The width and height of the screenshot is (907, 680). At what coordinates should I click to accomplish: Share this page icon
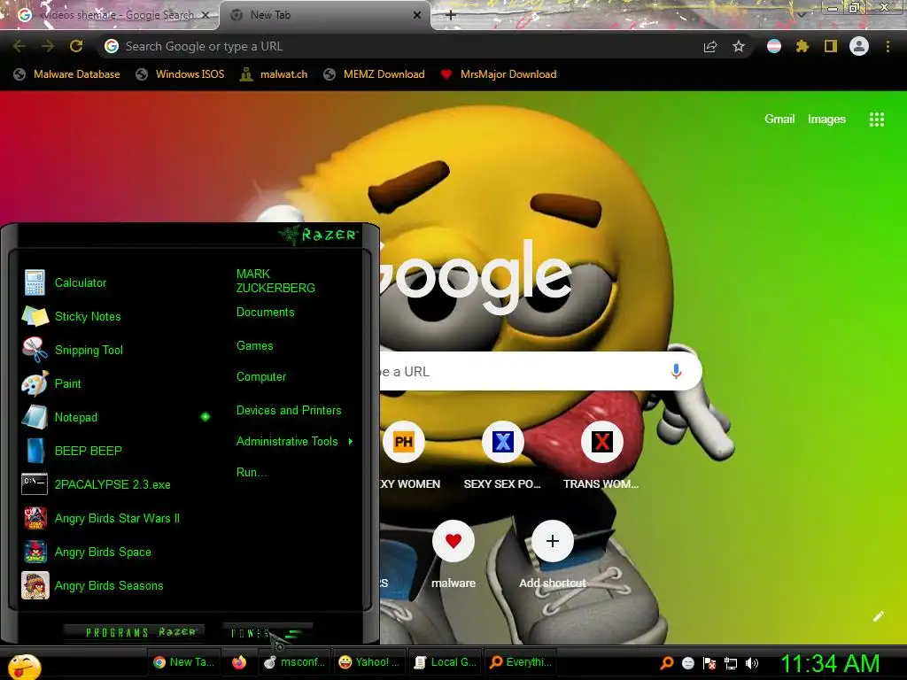tap(710, 47)
